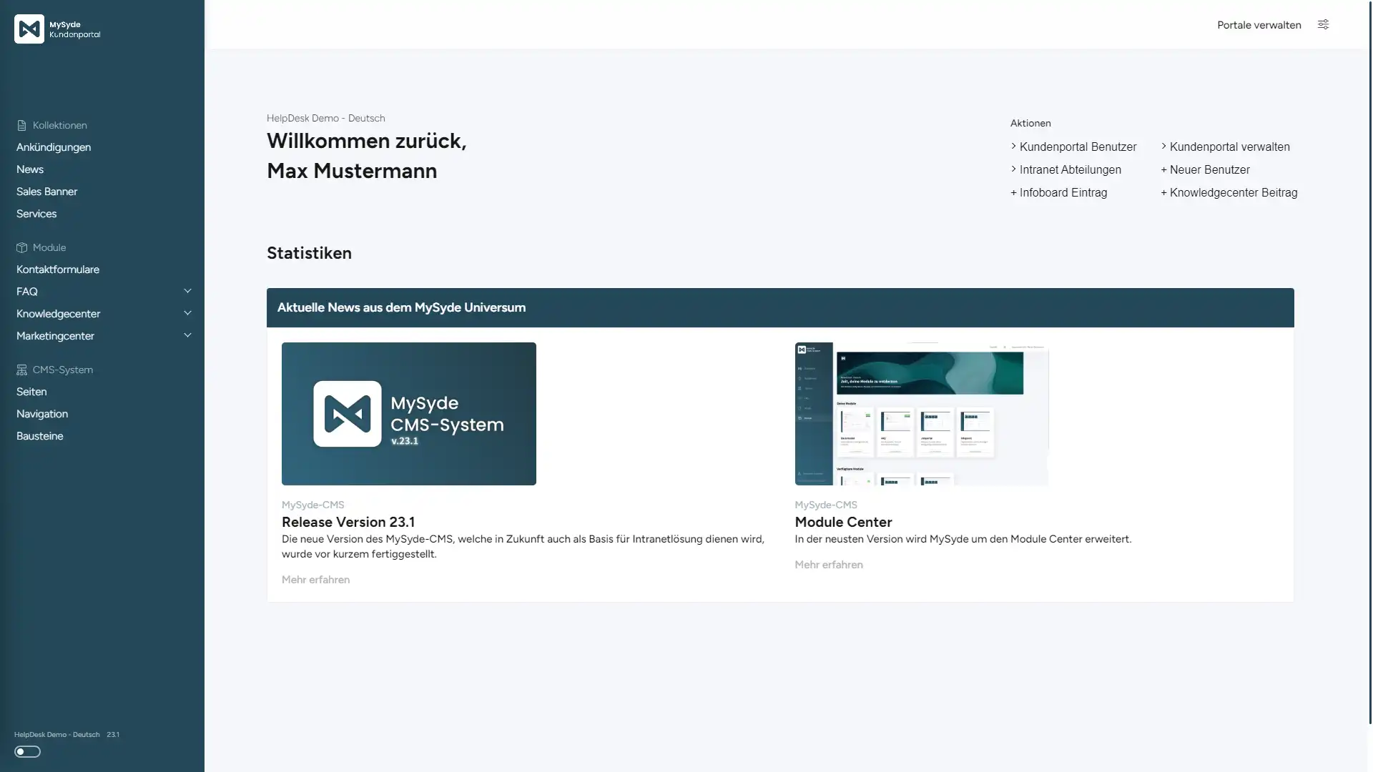This screenshot has width=1373, height=772.
Task: Open the MySyde CMS-System v.23.1 thumbnail
Action: point(409,414)
